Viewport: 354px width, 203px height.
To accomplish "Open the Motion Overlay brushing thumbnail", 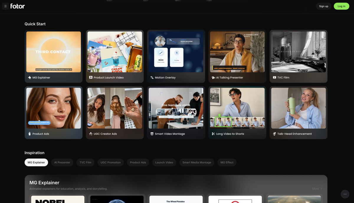I will tap(176, 52).
